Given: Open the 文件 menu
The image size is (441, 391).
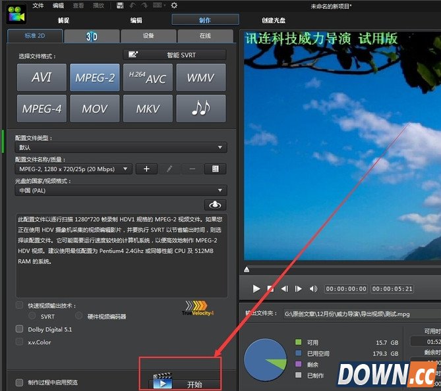Looking at the screenshot, I should (38, 5).
